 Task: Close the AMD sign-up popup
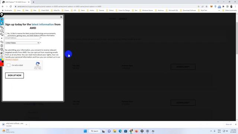tap(61, 17)
